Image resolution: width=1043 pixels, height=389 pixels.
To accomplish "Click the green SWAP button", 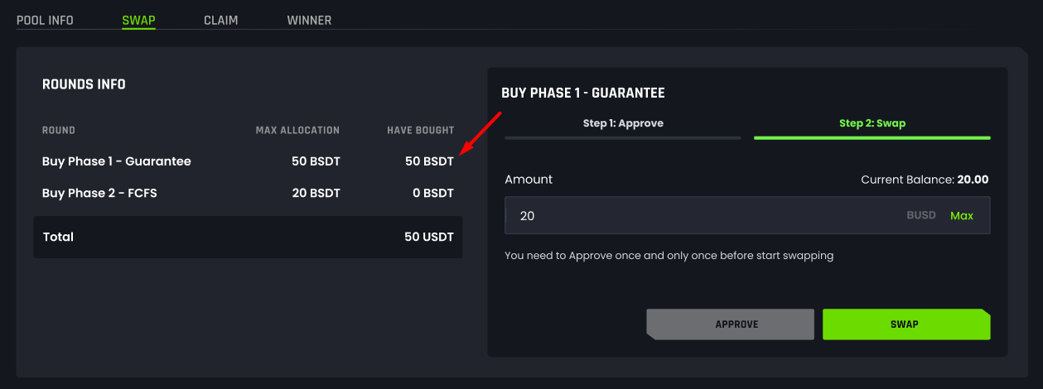I will [x=906, y=324].
